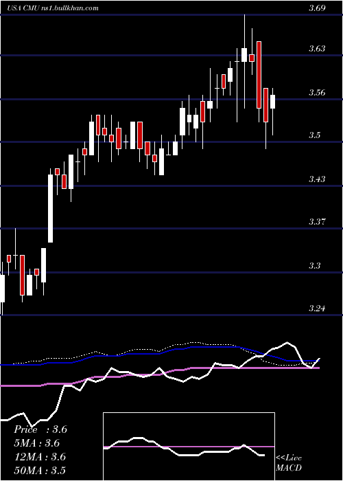Click inside the MACD inset chart box

click(189, 447)
